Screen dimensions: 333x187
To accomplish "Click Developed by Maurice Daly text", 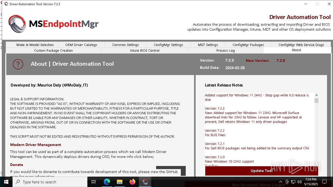I will 49,85.
